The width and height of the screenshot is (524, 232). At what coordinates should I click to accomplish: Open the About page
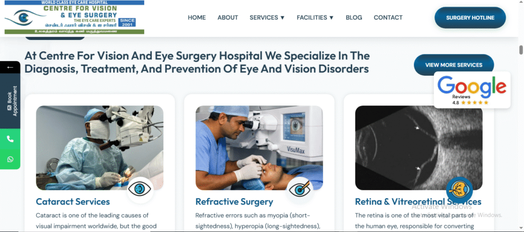pyautogui.click(x=228, y=17)
